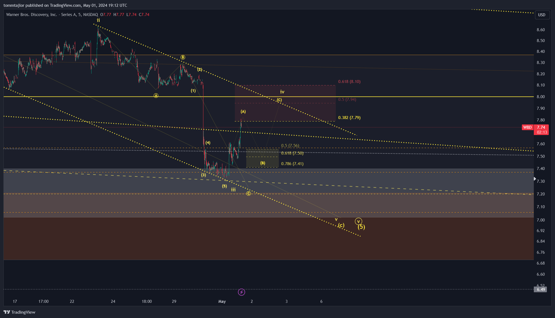Screen dimensions: 555x318
Task: Click the 8.00 price scale label
Action: [x=541, y=97]
